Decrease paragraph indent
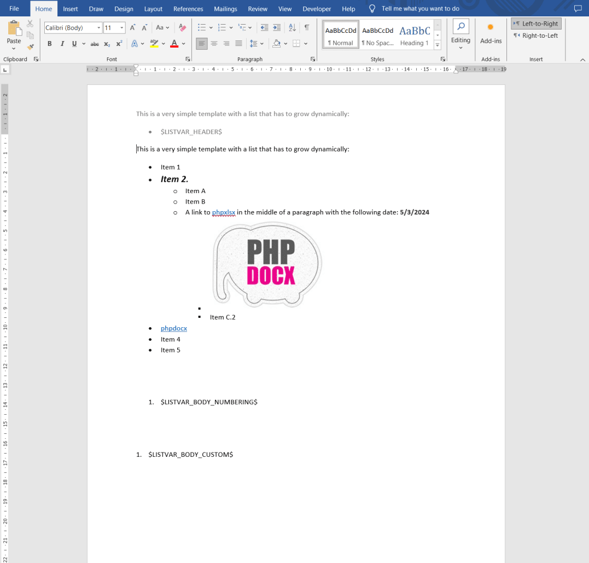Image resolution: width=589 pixels, height=563 pixels. point(265,27)
